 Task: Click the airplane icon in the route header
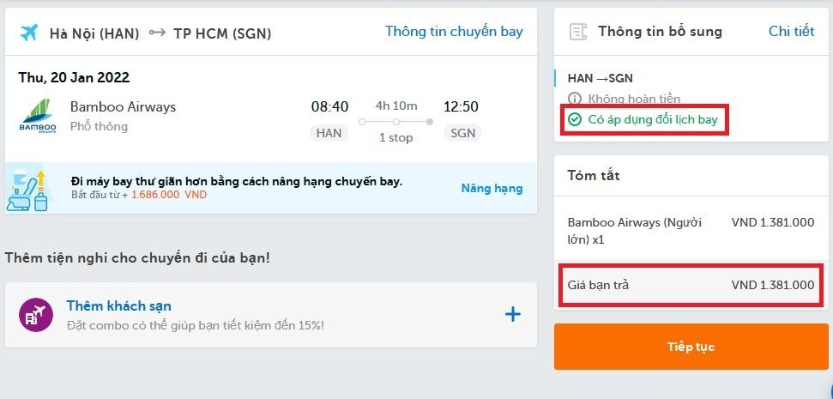click(x=29, y=33)
